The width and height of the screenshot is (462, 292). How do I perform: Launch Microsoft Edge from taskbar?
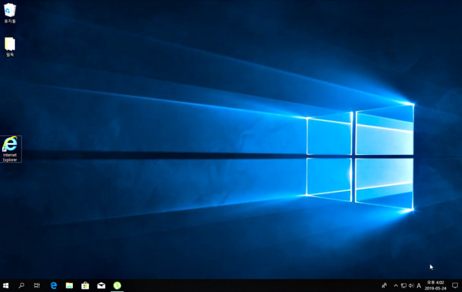click(54, 286)
